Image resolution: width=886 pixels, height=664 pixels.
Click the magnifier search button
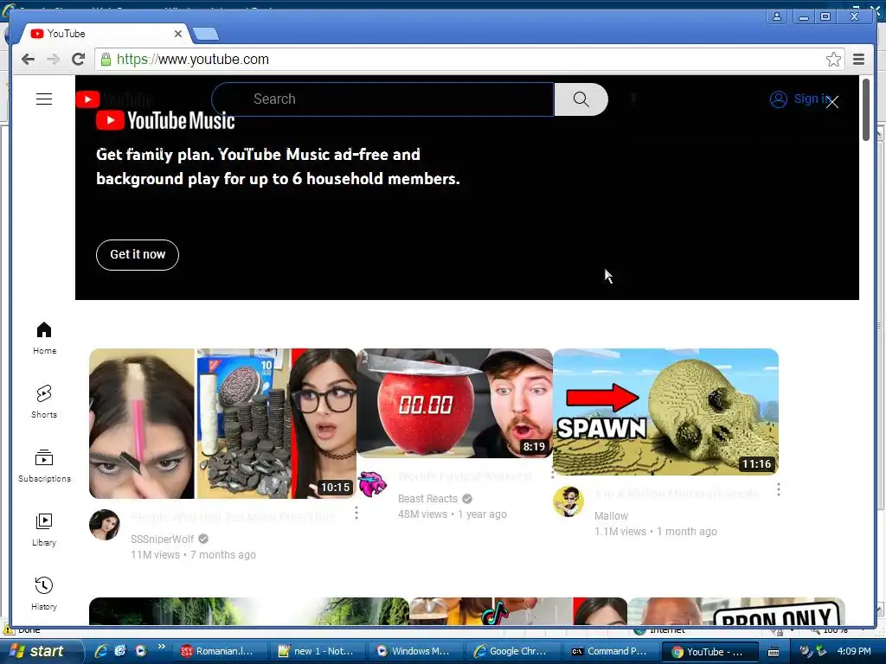coord(581,99)
